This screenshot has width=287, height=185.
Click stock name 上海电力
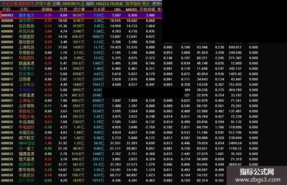26,101
